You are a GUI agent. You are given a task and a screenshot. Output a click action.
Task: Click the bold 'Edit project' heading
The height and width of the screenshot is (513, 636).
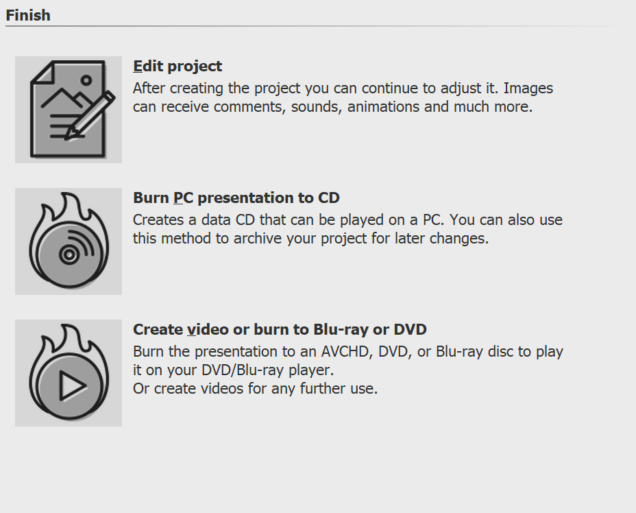click(x=177, y=66)
